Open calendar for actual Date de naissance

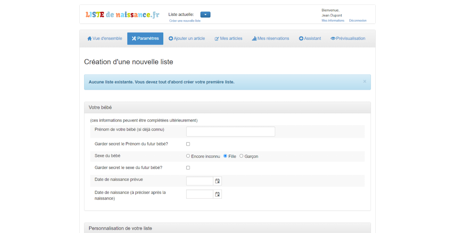coord(217,194)
